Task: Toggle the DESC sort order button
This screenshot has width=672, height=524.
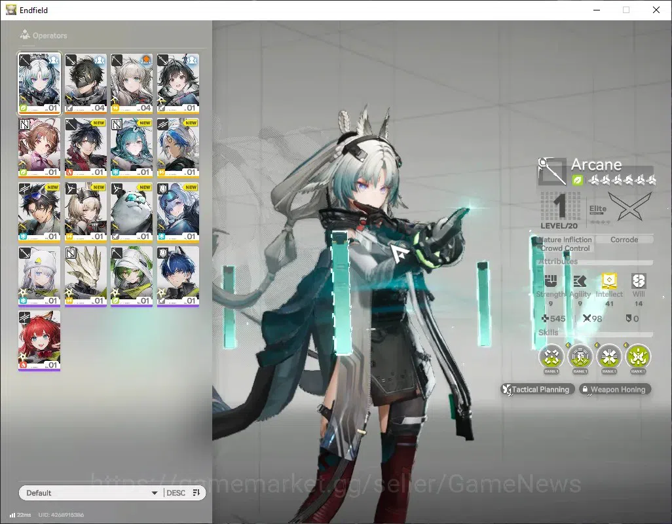Action: click(x=183, y=493)
